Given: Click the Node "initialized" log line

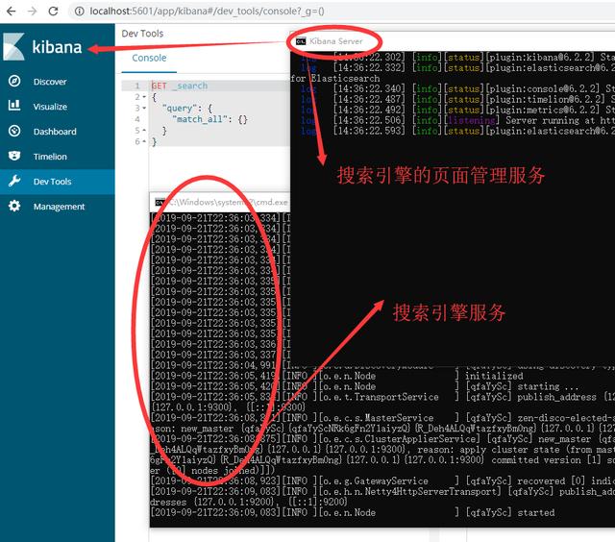Looking at the screenshot, I should [337, 376].
